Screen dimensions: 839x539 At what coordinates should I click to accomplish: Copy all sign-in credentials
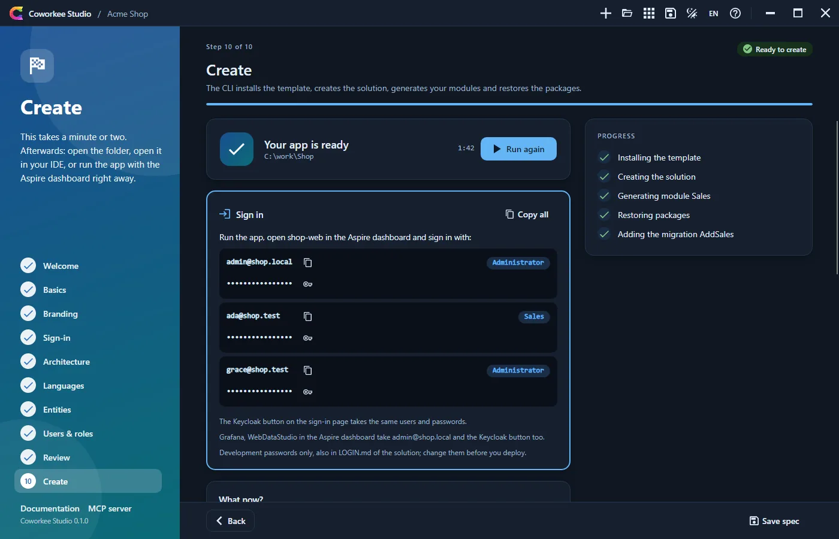pyautogui.click(x=527, y=214)
